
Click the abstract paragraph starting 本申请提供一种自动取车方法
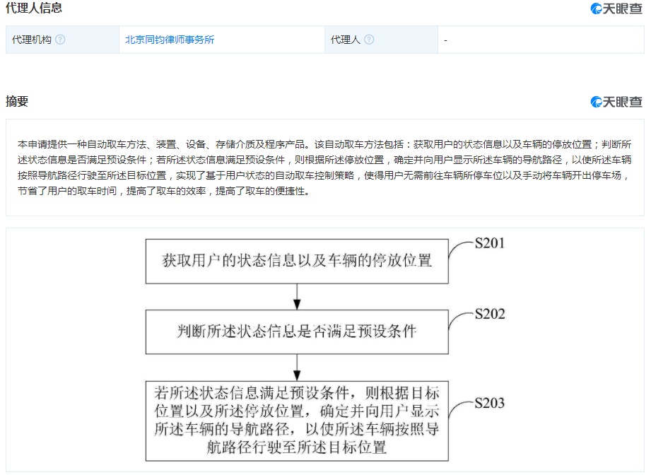[324, 168]
